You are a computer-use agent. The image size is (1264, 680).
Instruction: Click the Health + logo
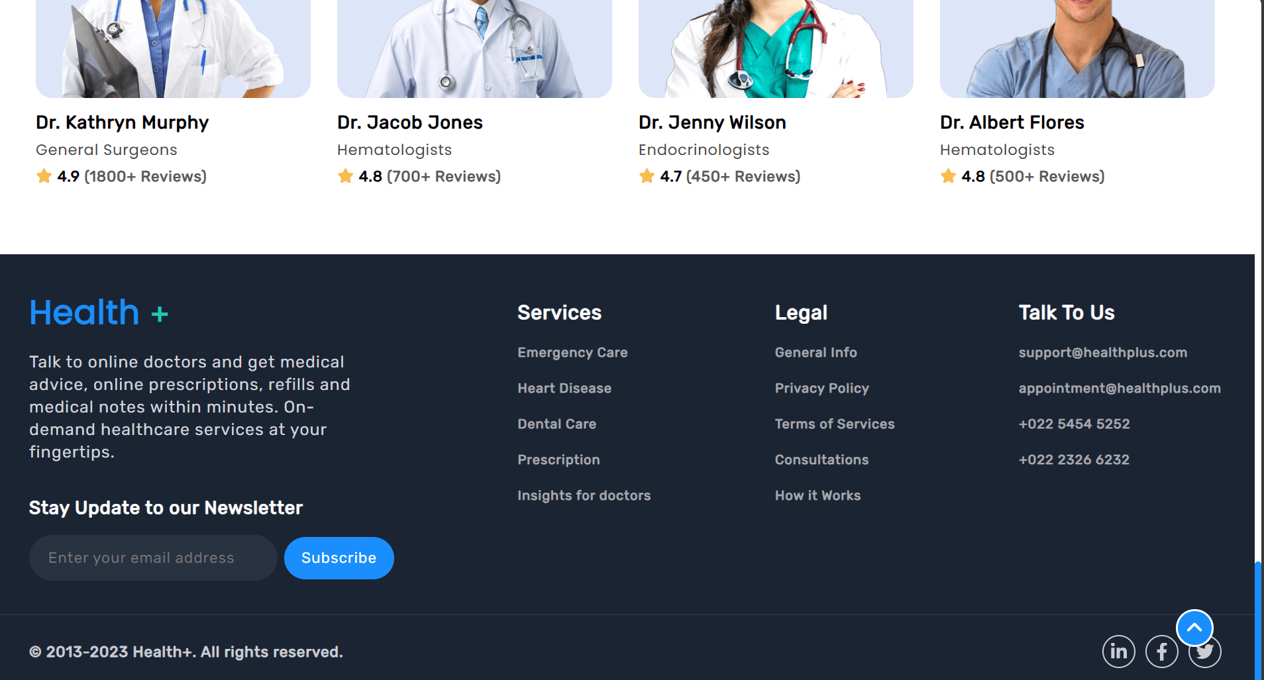[99, 313]
